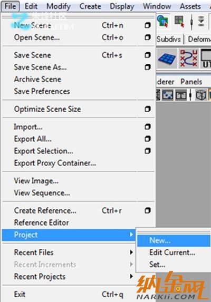The height and width of the screenshot is (302, 211).
Task: Open New Scene option box
Action: (148, 25)
